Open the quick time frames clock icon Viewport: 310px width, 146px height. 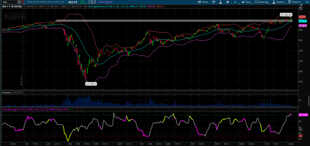213,2
